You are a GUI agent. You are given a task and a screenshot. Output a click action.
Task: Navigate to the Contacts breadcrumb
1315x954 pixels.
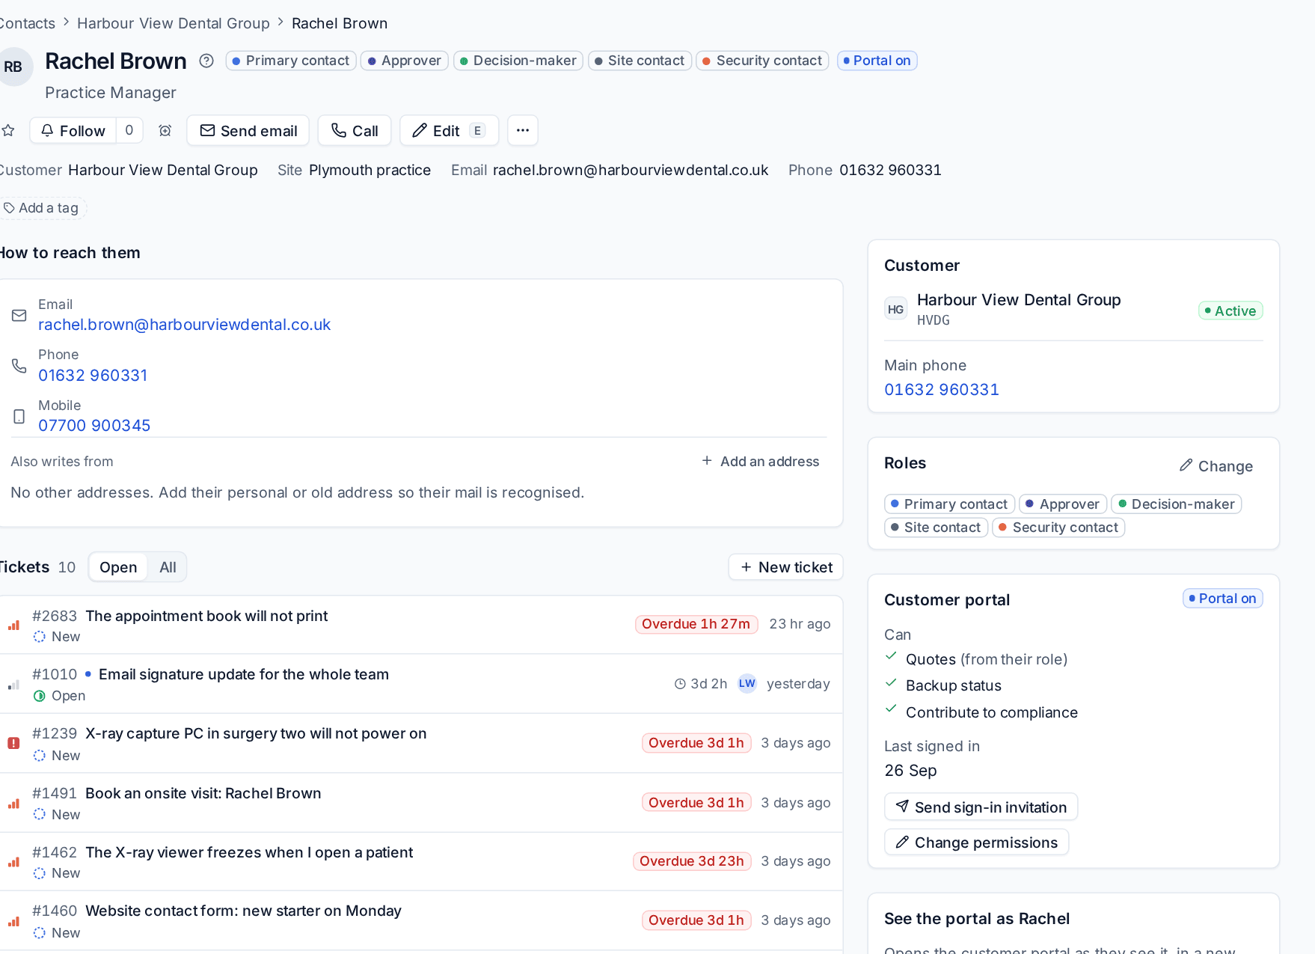coord(28,23)
